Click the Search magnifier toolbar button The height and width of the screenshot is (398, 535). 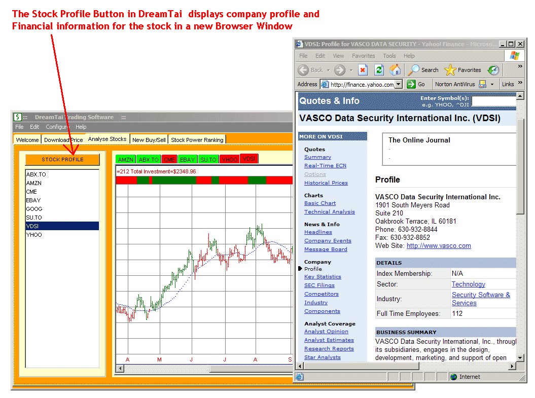pos(423,70)
